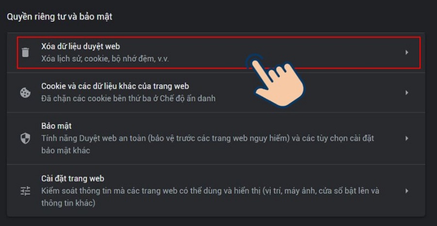
Task: Select Cookie và các dữ liệu khác của trang web
Action: tap(115, 86)
